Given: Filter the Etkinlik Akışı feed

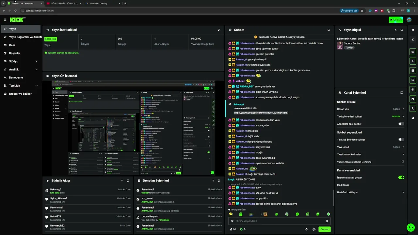Looking at the screenshot, I should 122,180.
